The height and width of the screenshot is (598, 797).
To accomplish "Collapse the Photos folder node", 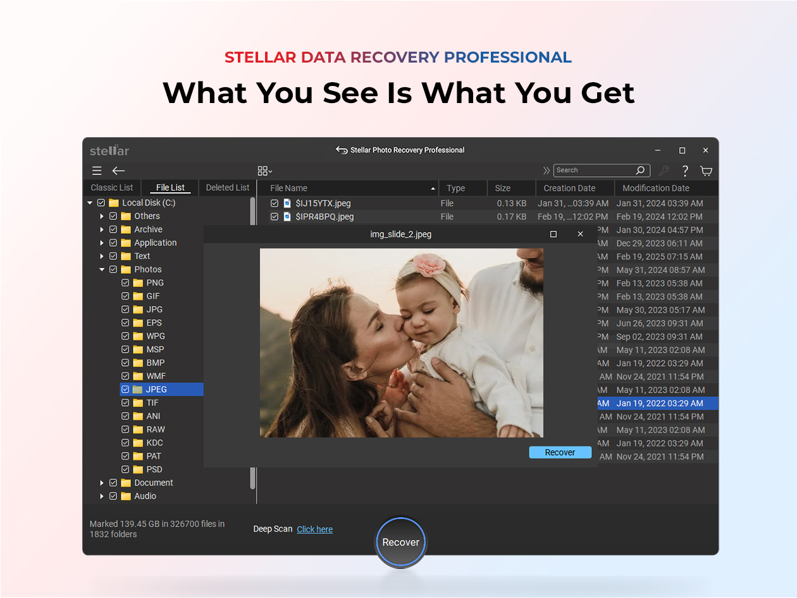I will [x=102, y=269].
